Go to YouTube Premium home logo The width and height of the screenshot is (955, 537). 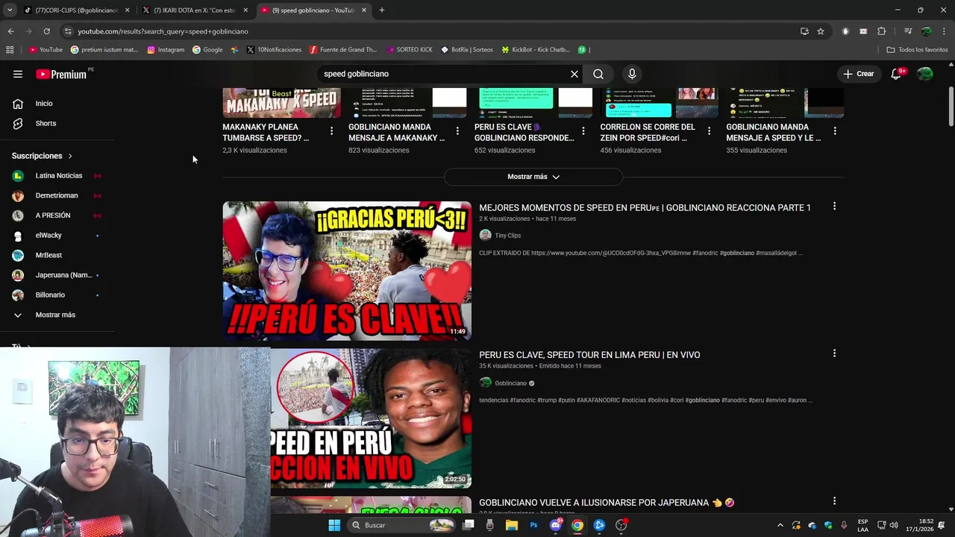click(x=63, y=74)
